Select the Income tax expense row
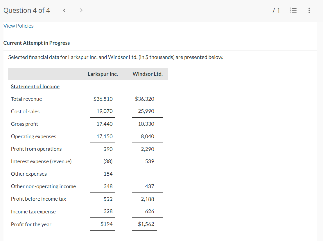Image resolution: width=323 pixels, height=241 pixels. (x=33, y=211)
